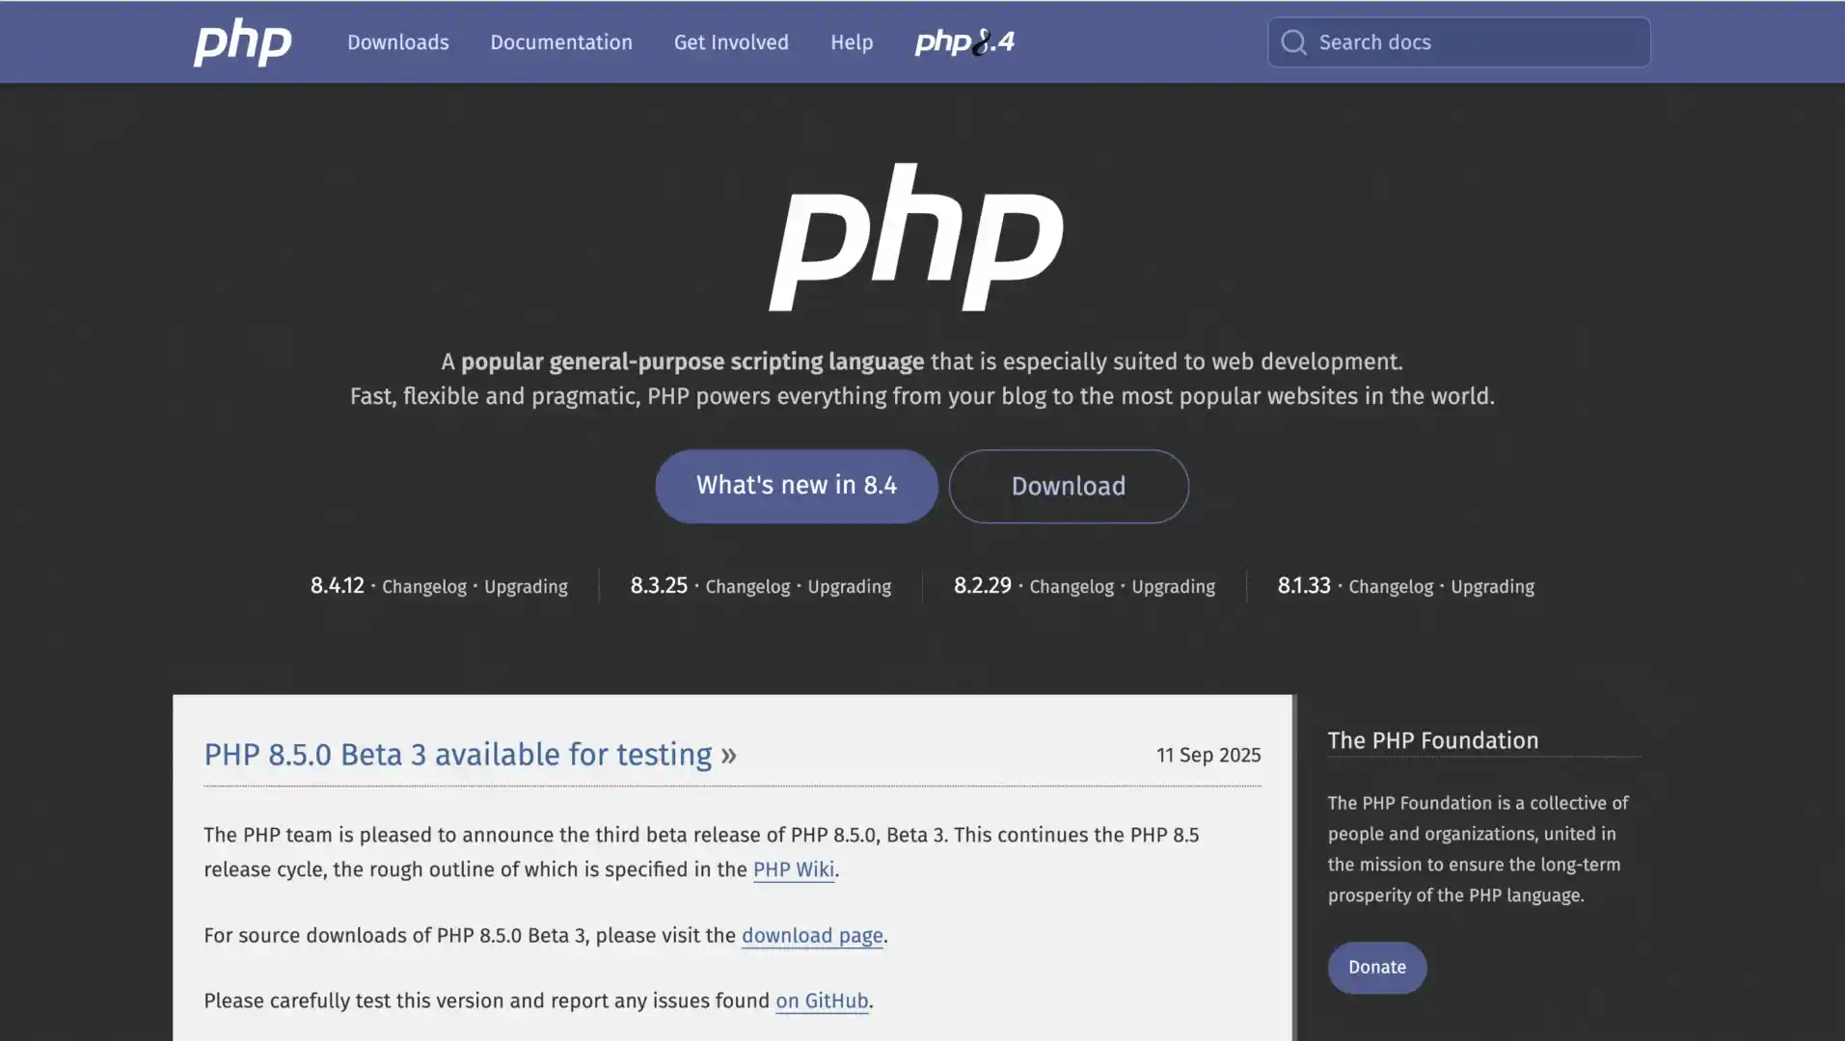Open the Help navigation item
Screen dimensions: 1845x1041
(852, 42)
